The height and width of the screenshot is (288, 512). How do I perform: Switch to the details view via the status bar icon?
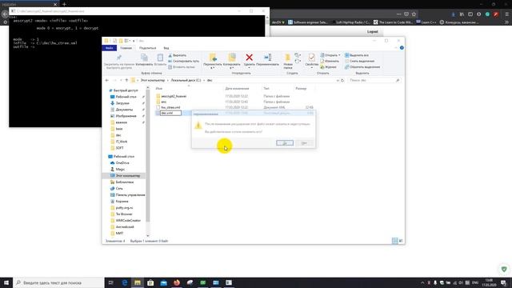[x=394, y=241]
